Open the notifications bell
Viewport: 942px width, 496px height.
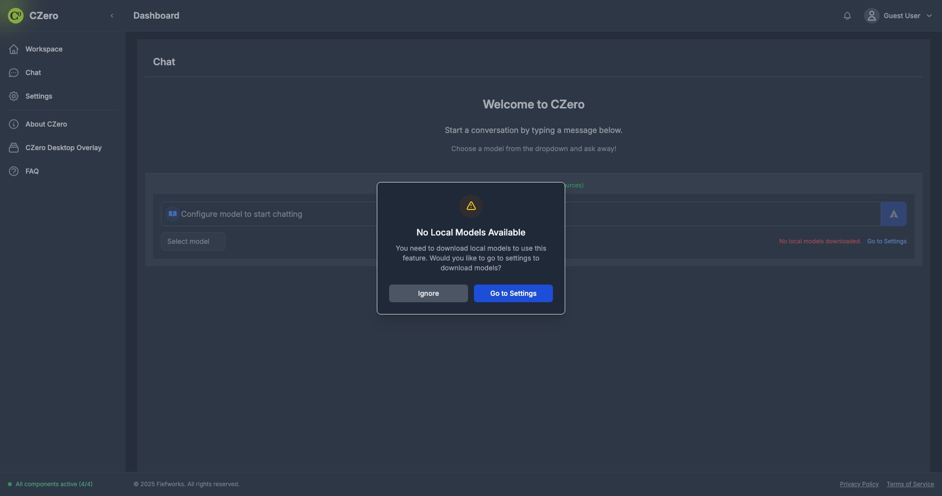coord(847,16)
